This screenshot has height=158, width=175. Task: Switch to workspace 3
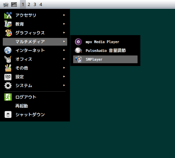(35, 5)
